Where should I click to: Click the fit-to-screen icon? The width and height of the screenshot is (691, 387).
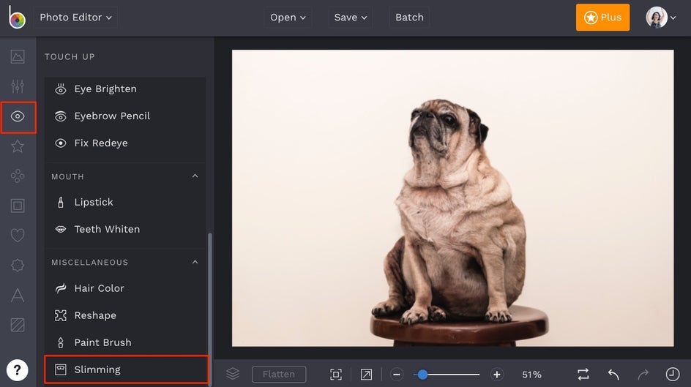coord(336,375)
